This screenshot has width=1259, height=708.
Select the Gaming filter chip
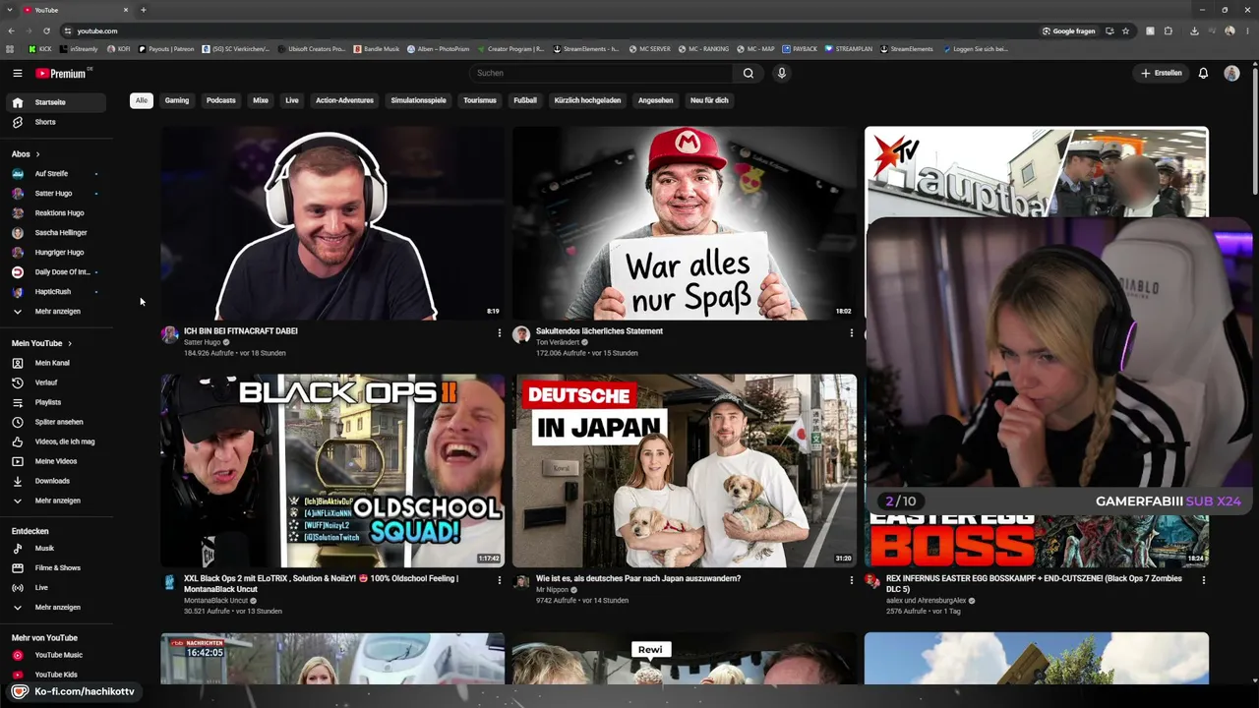177,100
